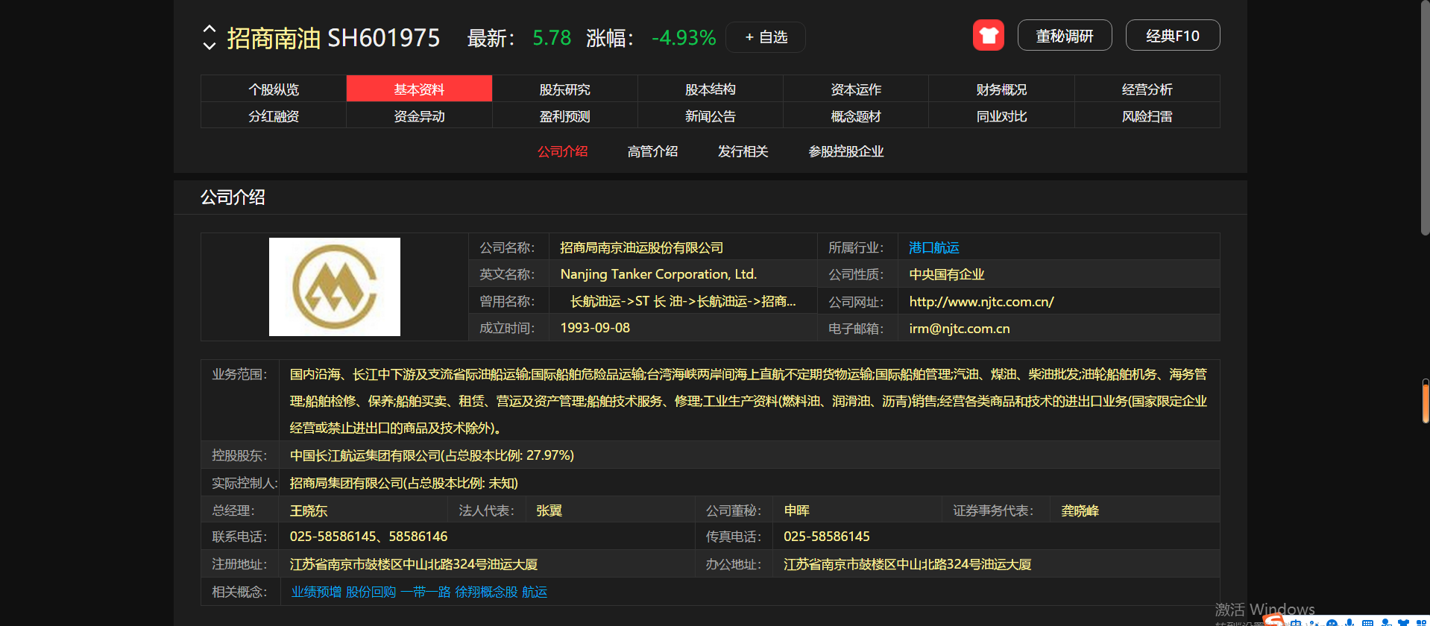The width and height of the screenshot is (1430, 626).
Task: Open the 风险扫雷 tab
Action: tap(1147, 116)
